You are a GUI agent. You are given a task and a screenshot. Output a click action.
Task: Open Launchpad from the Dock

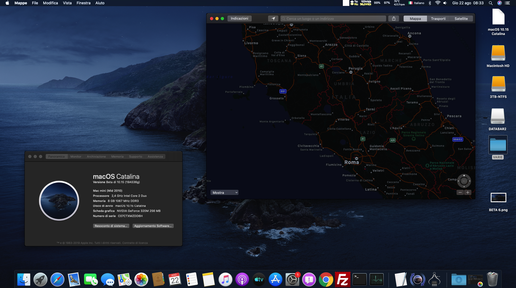click(40, 280)
